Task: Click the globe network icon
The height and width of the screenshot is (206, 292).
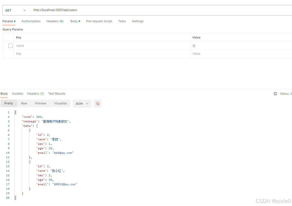Action: (x=275, y=94)
